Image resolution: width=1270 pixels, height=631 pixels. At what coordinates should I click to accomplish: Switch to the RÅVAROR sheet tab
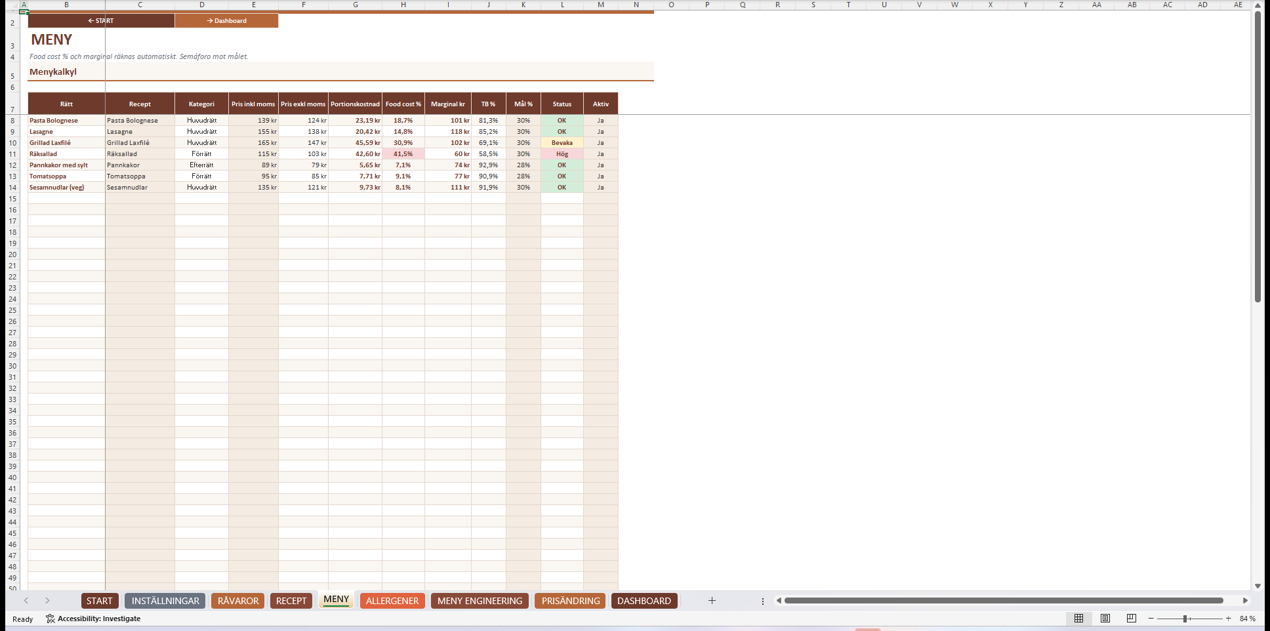click(238, 601)
